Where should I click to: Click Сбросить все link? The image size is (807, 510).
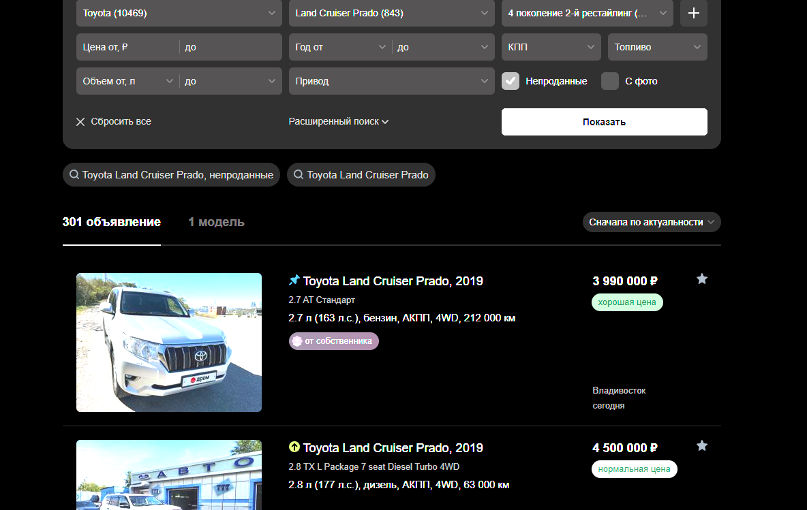pos(121,121)
